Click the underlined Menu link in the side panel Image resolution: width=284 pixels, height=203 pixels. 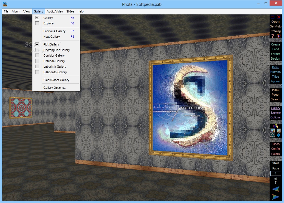275,67
